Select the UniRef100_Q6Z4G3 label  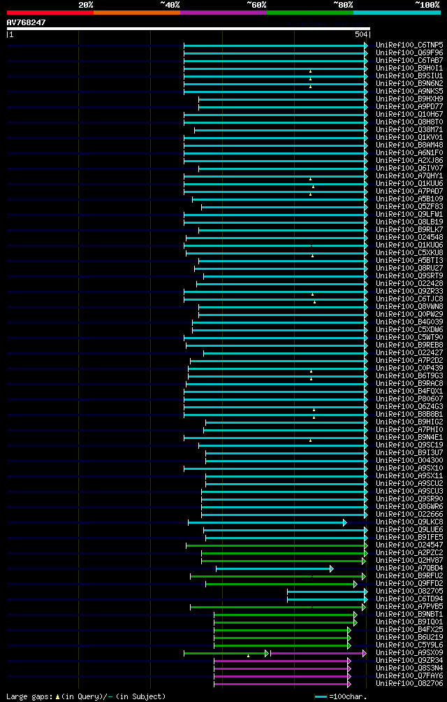[409, 408]
